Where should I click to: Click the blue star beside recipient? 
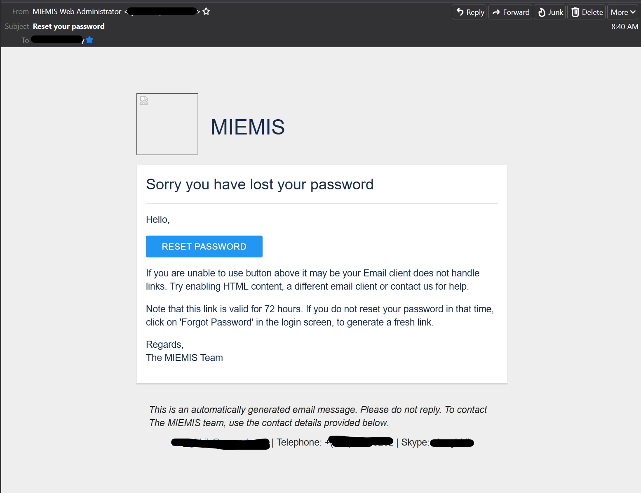click(89, 40)
